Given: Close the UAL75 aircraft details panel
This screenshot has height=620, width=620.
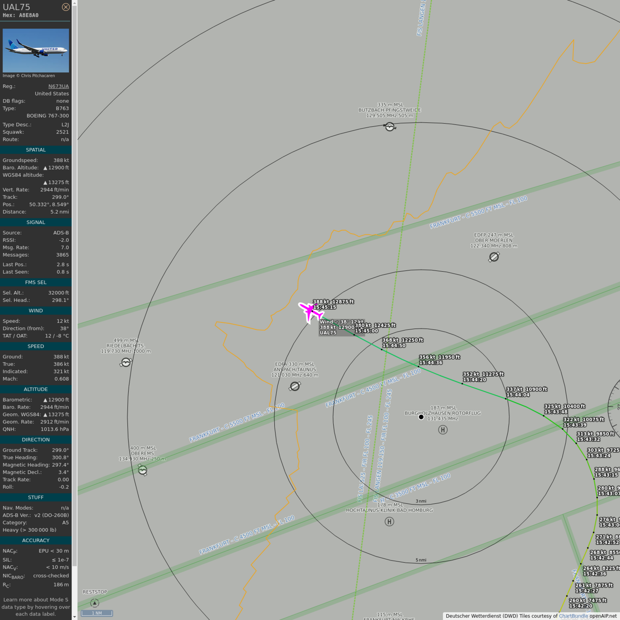Looking at the screenshot, I should (x=65, y=7).
